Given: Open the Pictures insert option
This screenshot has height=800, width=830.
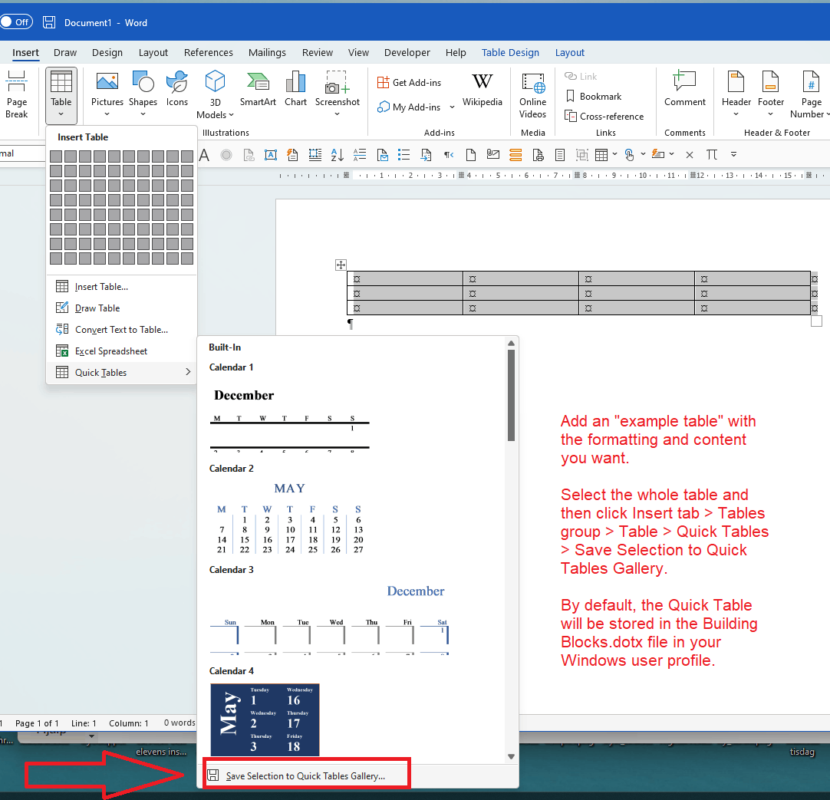Looking at the screenshot, I should pyautogui.click(x=107, y=94).
